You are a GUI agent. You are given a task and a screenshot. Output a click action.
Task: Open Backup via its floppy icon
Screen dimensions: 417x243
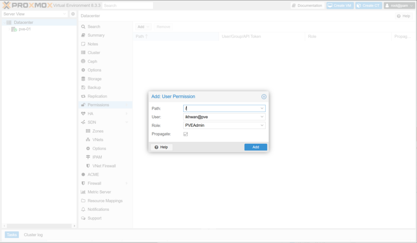tap(83, 87)
